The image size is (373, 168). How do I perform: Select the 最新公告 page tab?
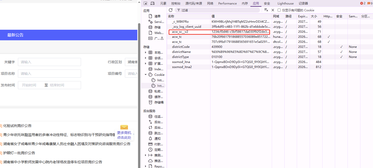15,35
